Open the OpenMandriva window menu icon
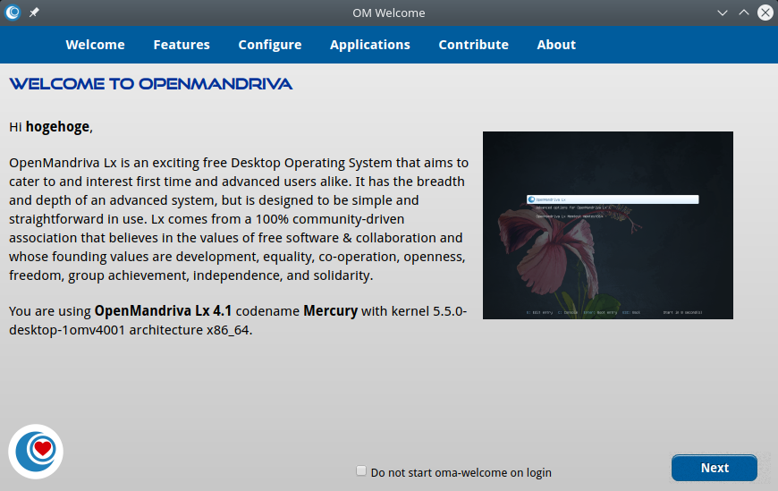778x491 pixels. pyautogui.click(x=13, y=13)
